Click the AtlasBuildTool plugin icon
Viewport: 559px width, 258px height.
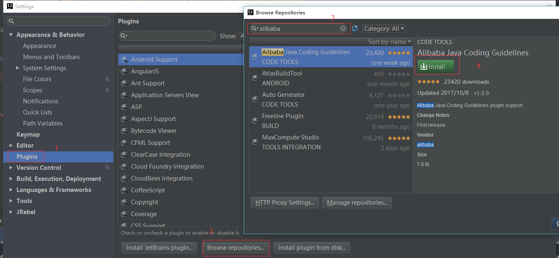pyautogui.click(x=255, y=78)
